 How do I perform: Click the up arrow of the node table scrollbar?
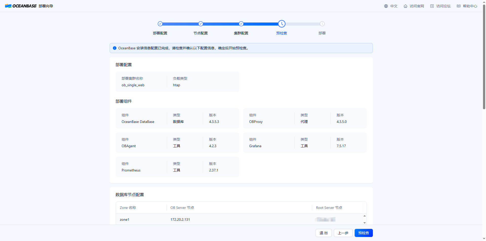pos(364,216)
